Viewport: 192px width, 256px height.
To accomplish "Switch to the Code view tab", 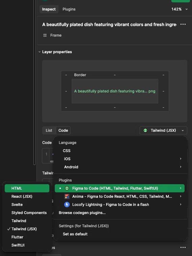I will click(63, 130).
